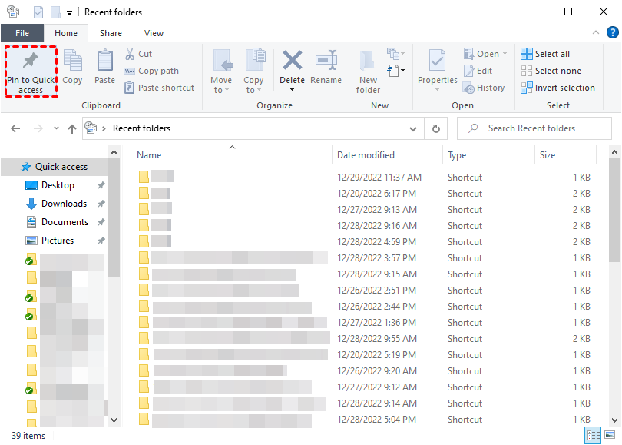Select Downloads in Quick access sidebar
This screenshot has width=622, height=445.
tap(64, 204)
